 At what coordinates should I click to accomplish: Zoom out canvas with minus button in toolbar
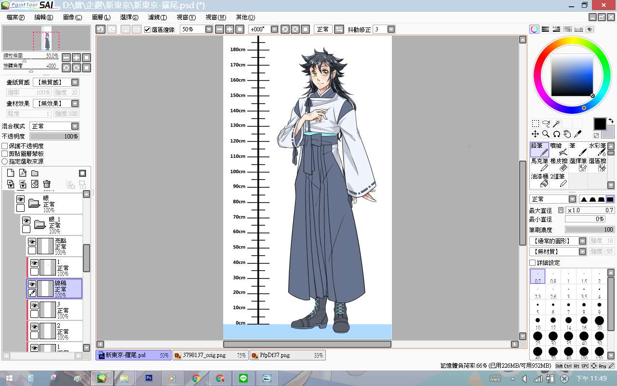coord(220,29)
